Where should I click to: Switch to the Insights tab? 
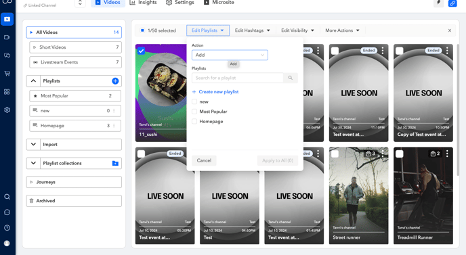click(143, 3)
